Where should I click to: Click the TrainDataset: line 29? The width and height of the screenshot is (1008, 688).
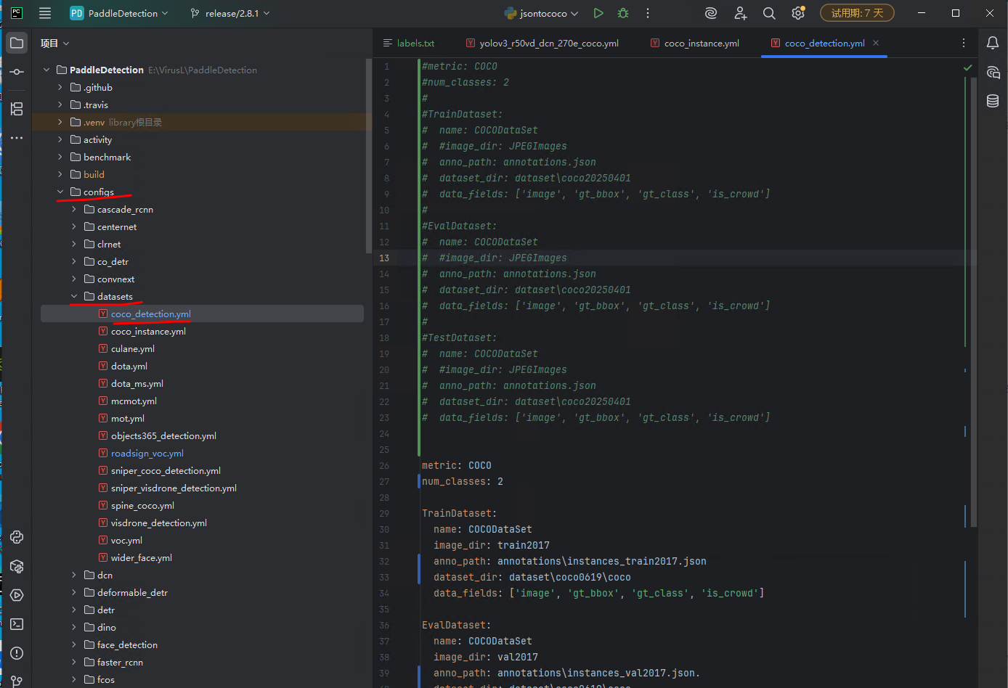459,513
